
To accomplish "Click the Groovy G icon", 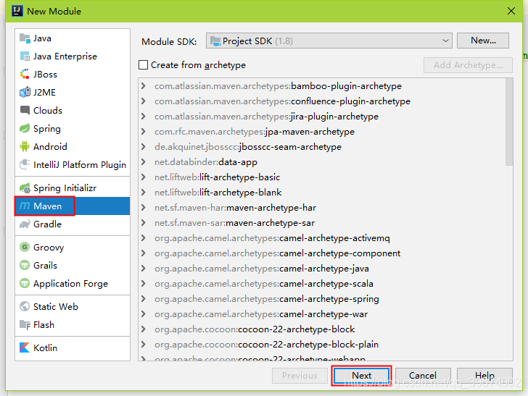I will (25, 247).
